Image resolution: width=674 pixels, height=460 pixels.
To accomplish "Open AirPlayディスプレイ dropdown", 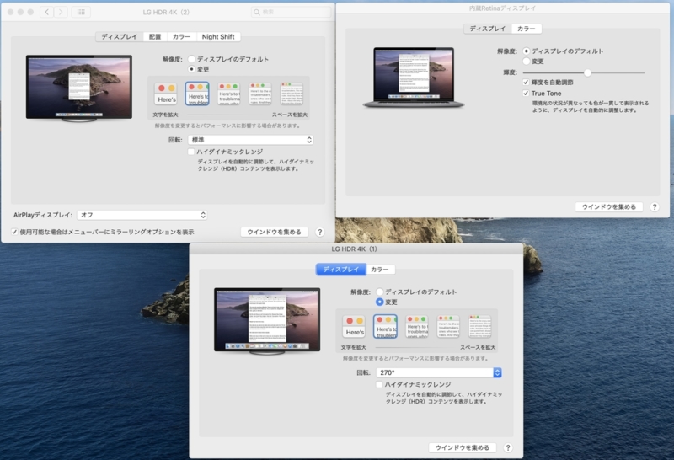I will tap(142, 215).
